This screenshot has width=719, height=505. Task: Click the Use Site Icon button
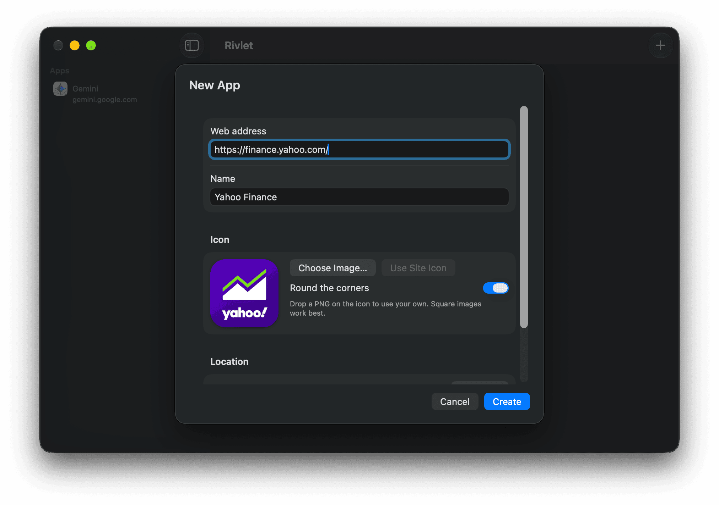418,268
